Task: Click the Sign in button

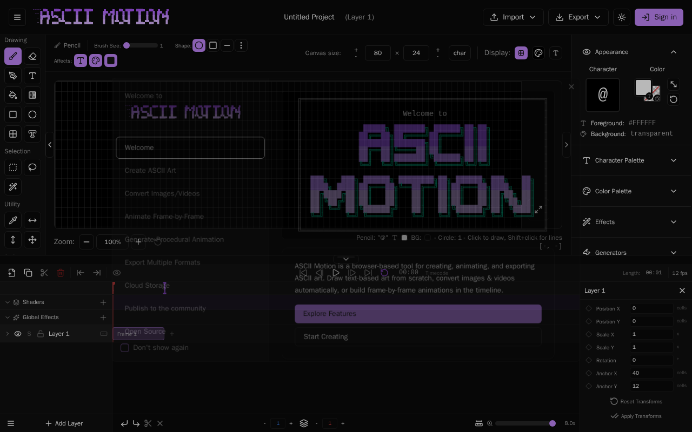Action: click(659, 17)
